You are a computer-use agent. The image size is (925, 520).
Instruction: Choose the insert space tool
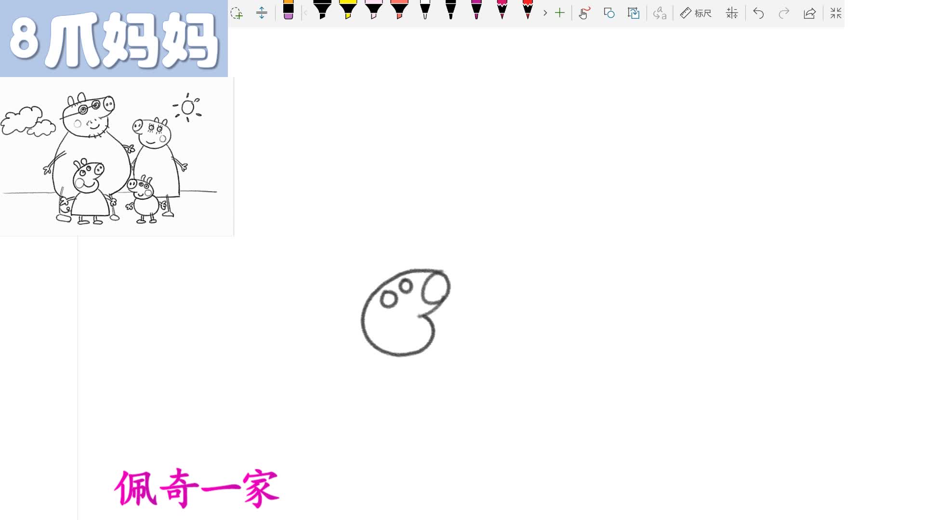(x=262, y=13)
